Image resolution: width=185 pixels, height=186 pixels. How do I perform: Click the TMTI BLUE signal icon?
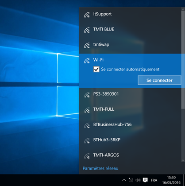(87, 30)
